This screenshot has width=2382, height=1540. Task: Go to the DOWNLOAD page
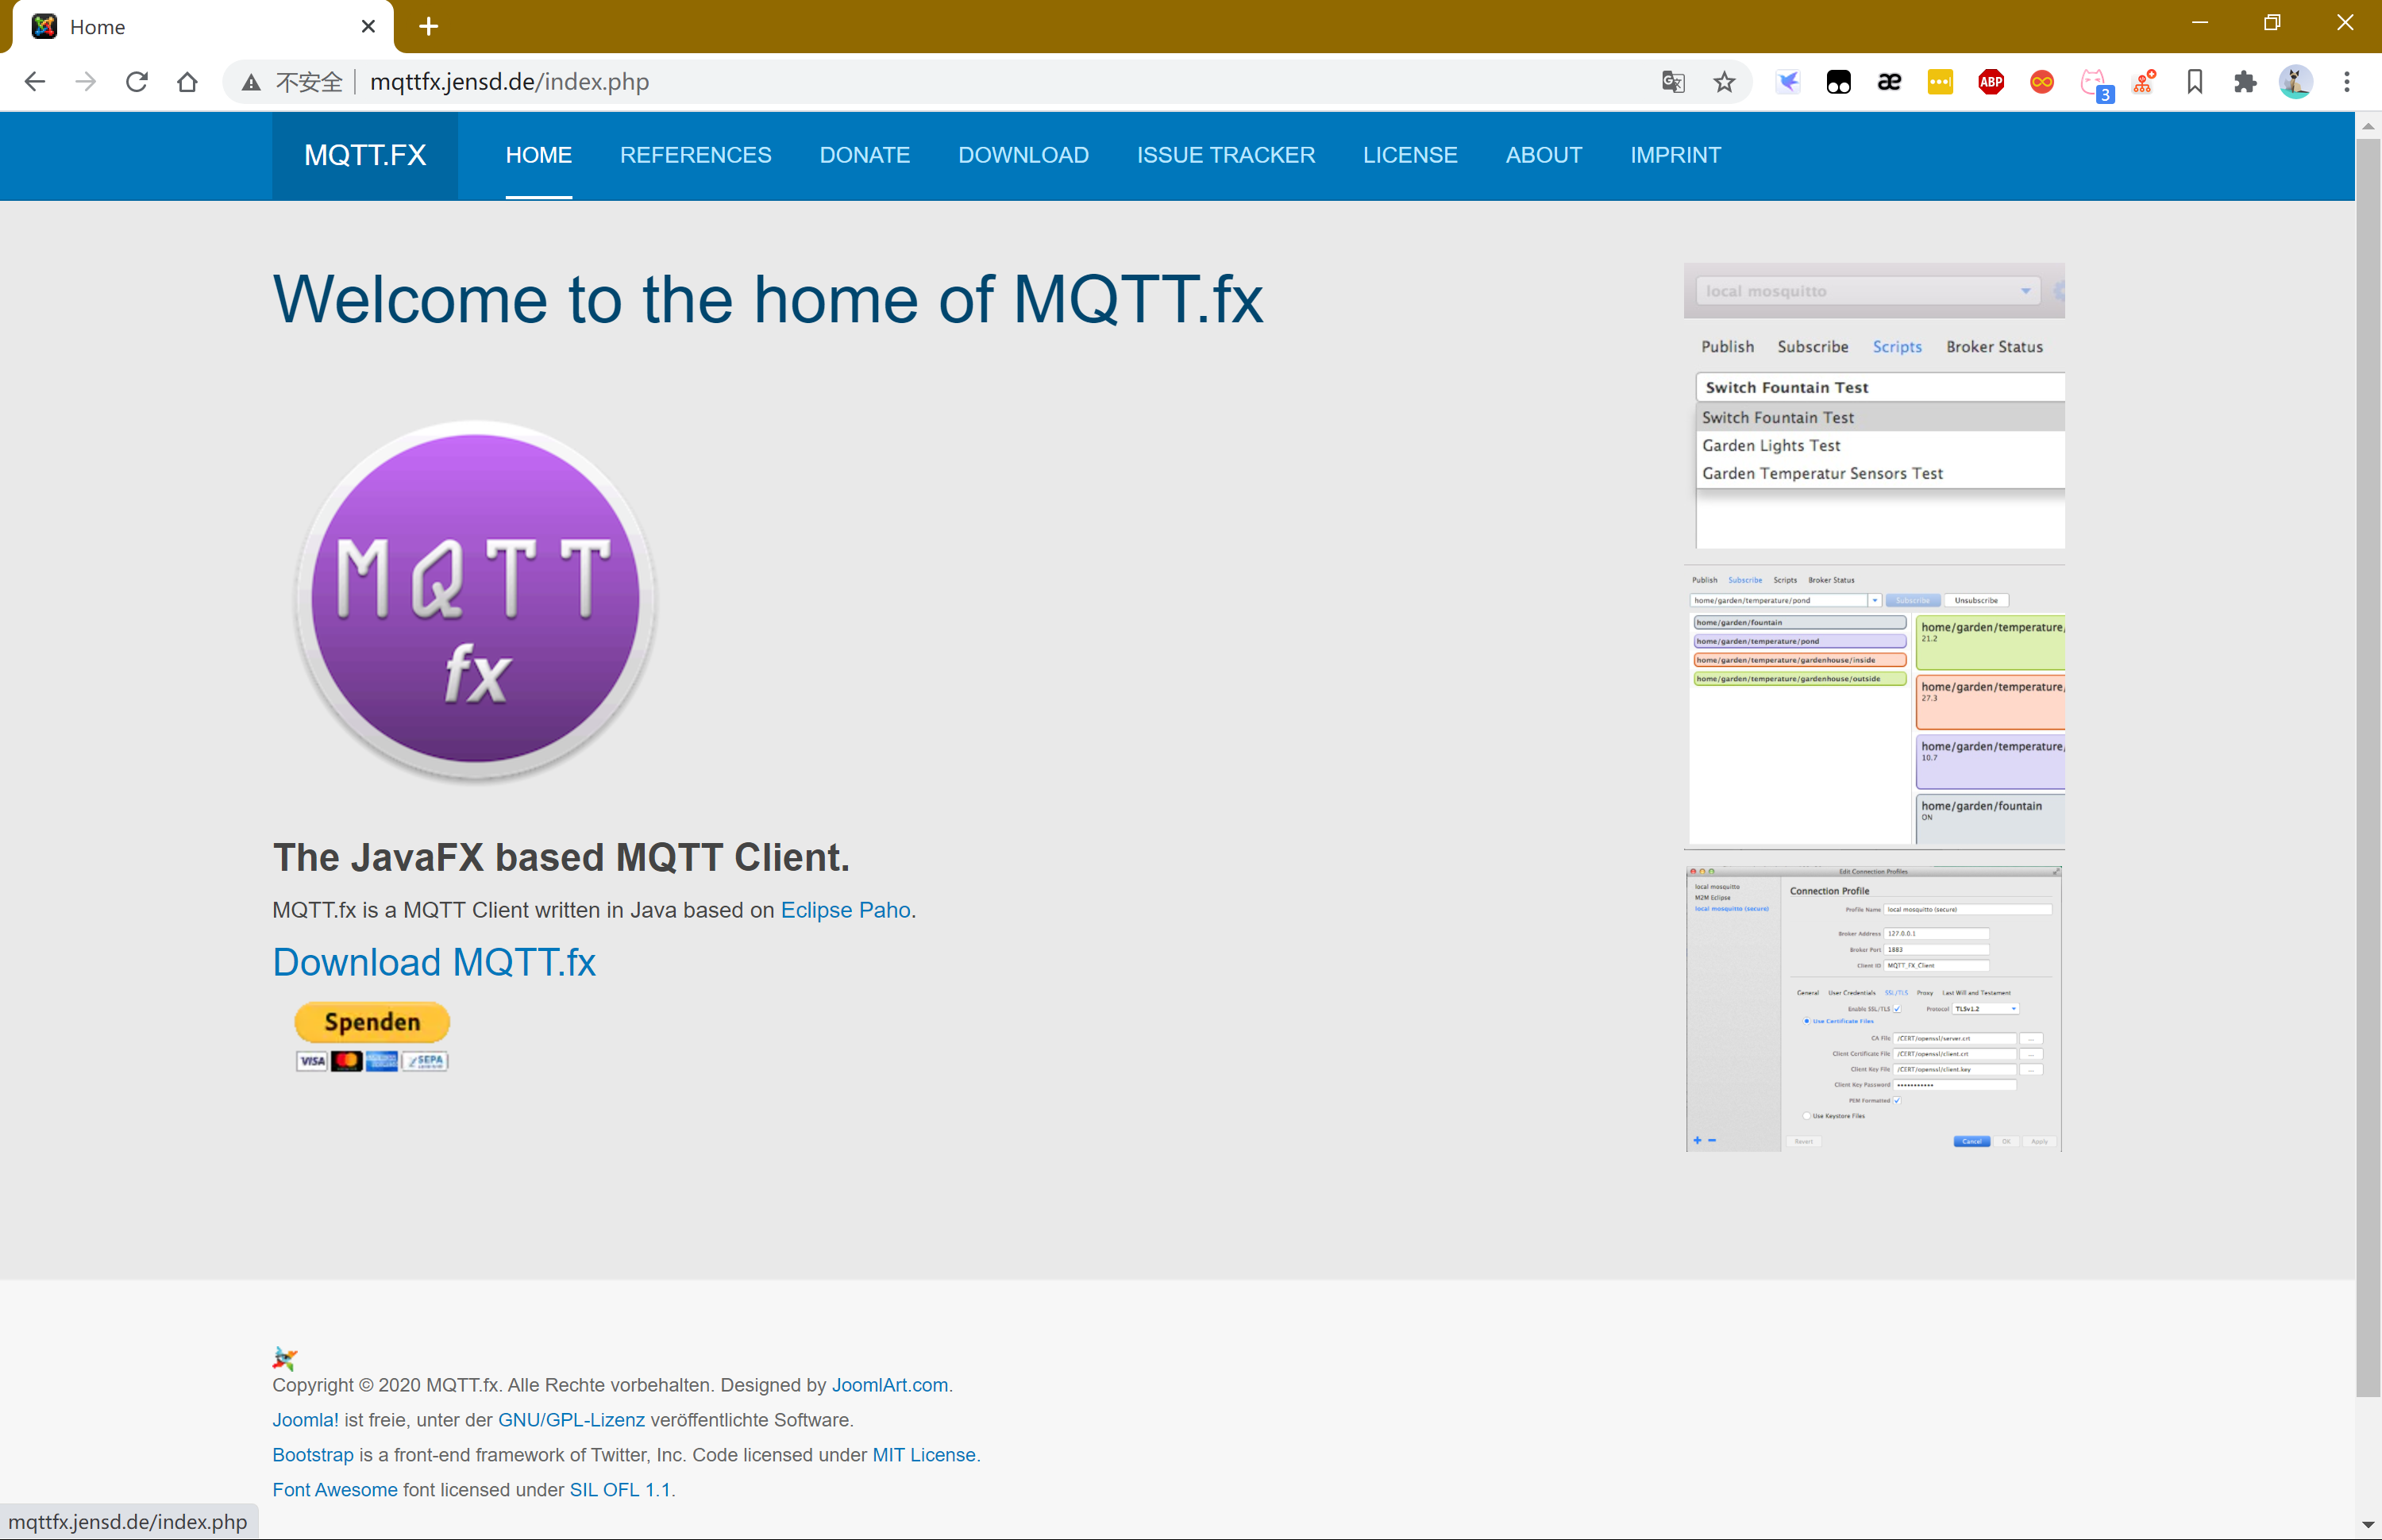click(x=1024, y=155)
